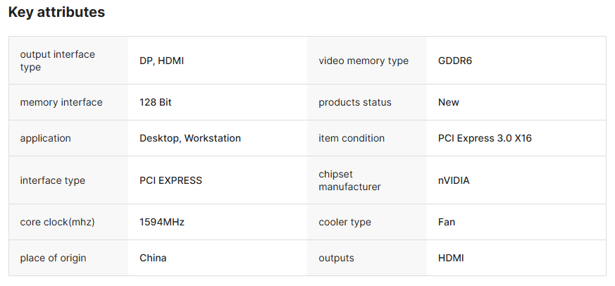Viewport: 615px width, 286px height.
Task: Click the PCI Express 3.0 X16 value
Action: (x=485, y=139)
